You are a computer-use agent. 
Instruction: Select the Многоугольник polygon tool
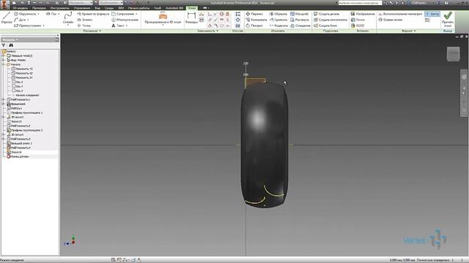(x=125, y=20)
